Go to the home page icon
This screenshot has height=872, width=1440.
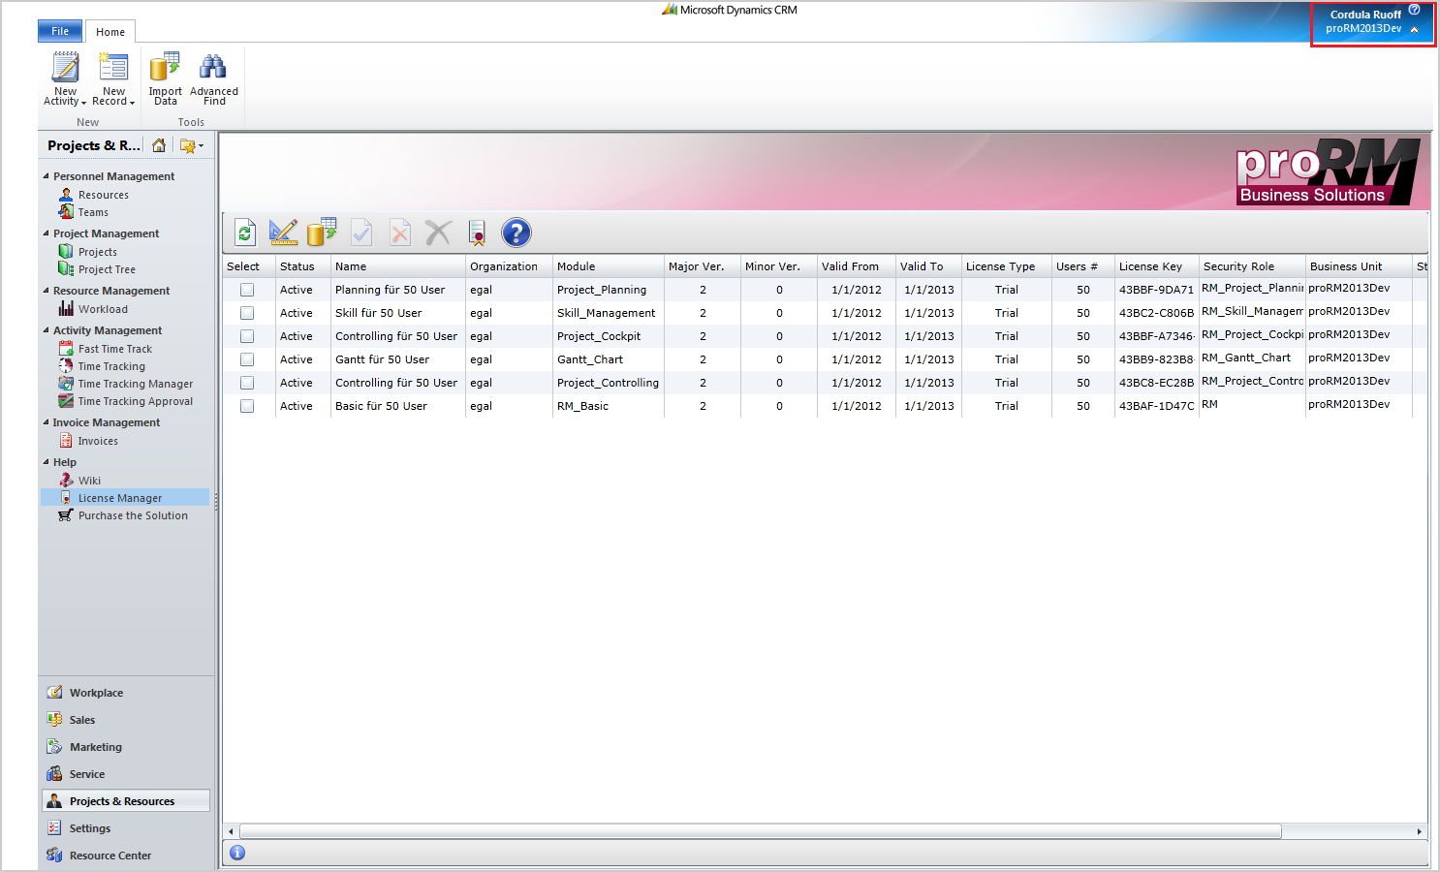point(159,145)
